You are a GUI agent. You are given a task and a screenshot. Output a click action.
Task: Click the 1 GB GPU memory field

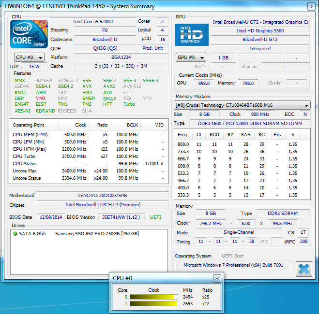coord(223,58)
